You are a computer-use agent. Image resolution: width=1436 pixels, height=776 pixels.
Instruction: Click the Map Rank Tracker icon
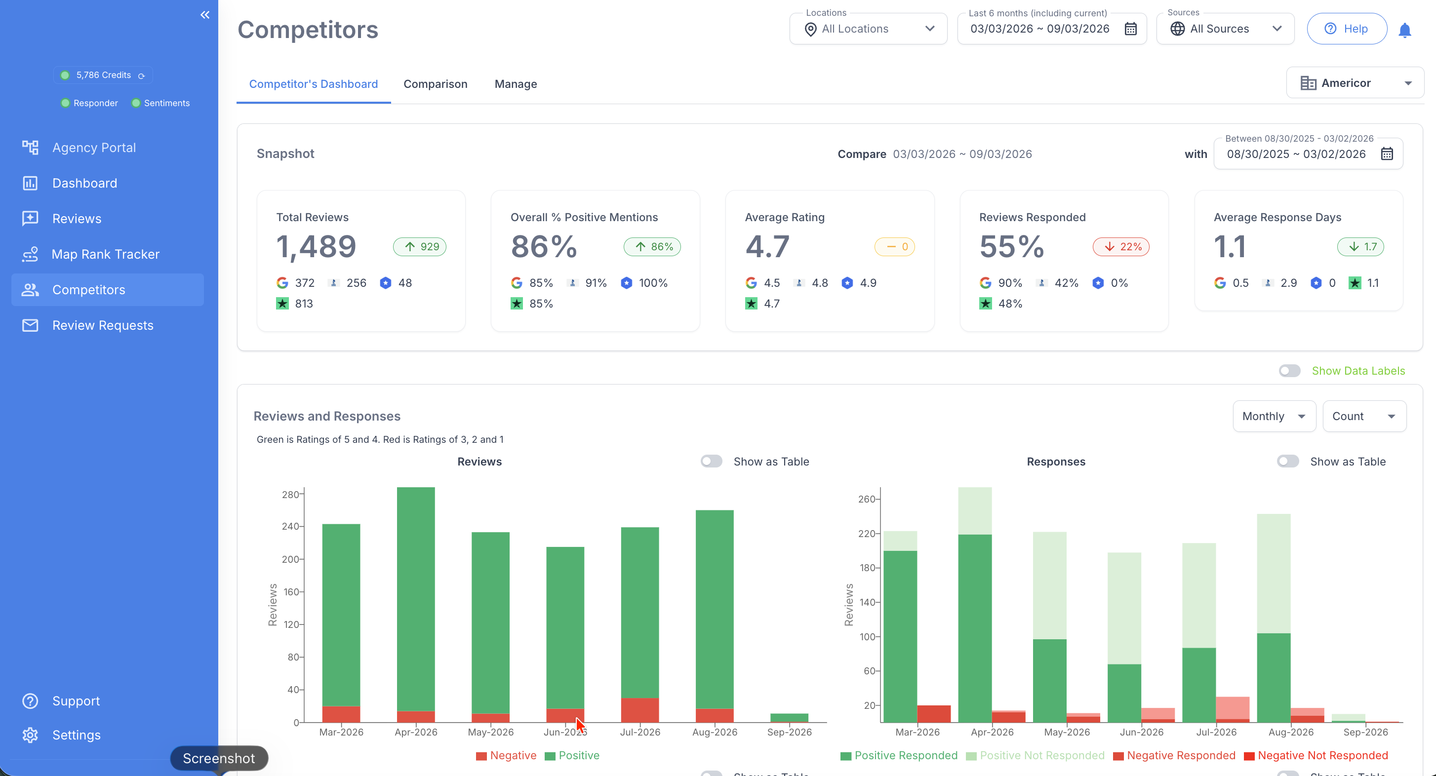[x=30, y=254]
